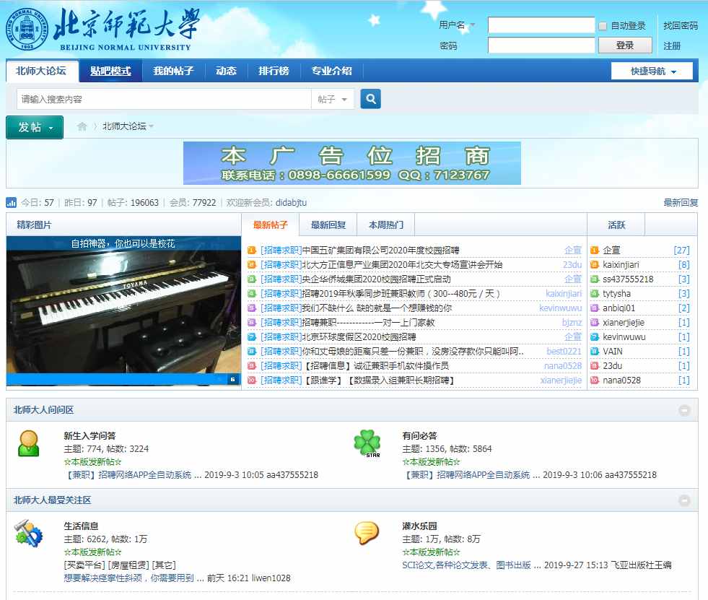The height and width of the screenshot is (600, 708).
Task: Click rank icon beside user nana0528
Action: coord(595,381)
